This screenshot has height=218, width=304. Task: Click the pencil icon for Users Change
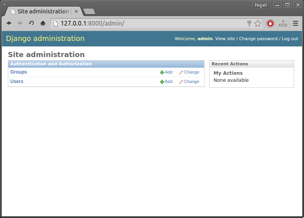181,82
